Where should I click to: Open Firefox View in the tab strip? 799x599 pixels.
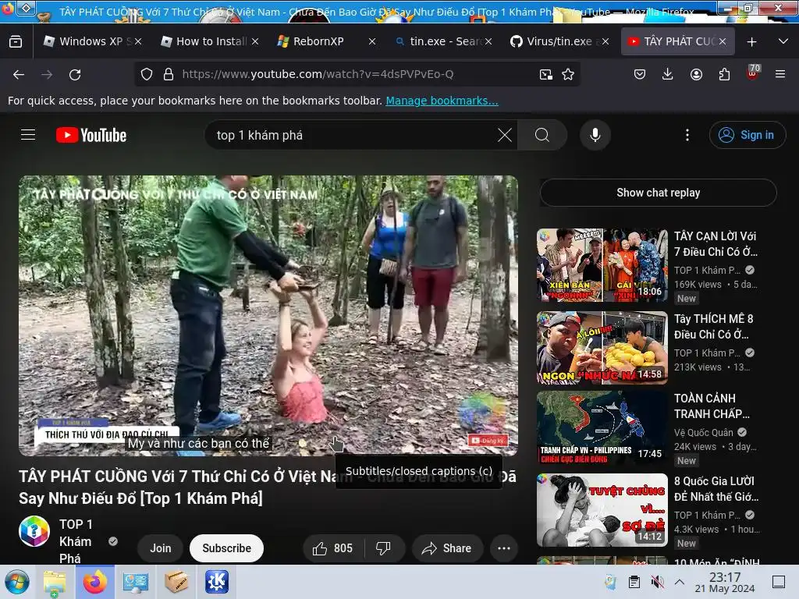pyautogui.click(x=16, y=42)
